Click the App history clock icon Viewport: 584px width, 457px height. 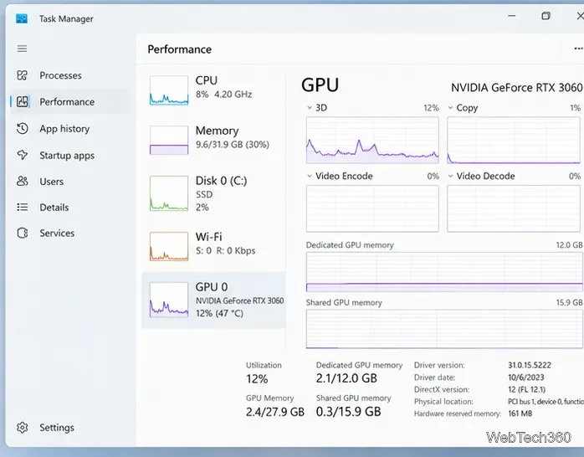click(22, 129)
